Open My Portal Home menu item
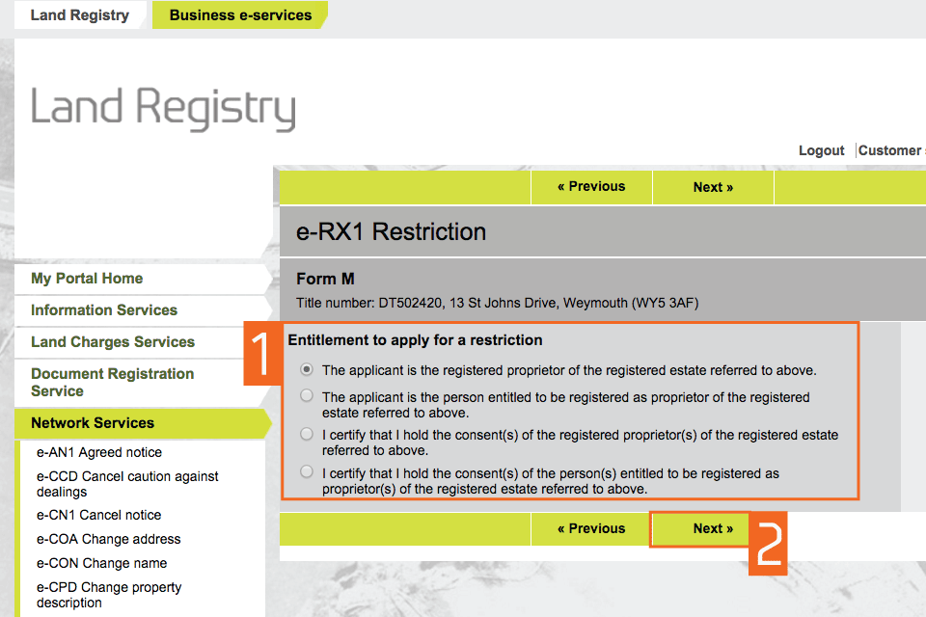The height and width of the screenshot is (617, 926). click(87, 279)
